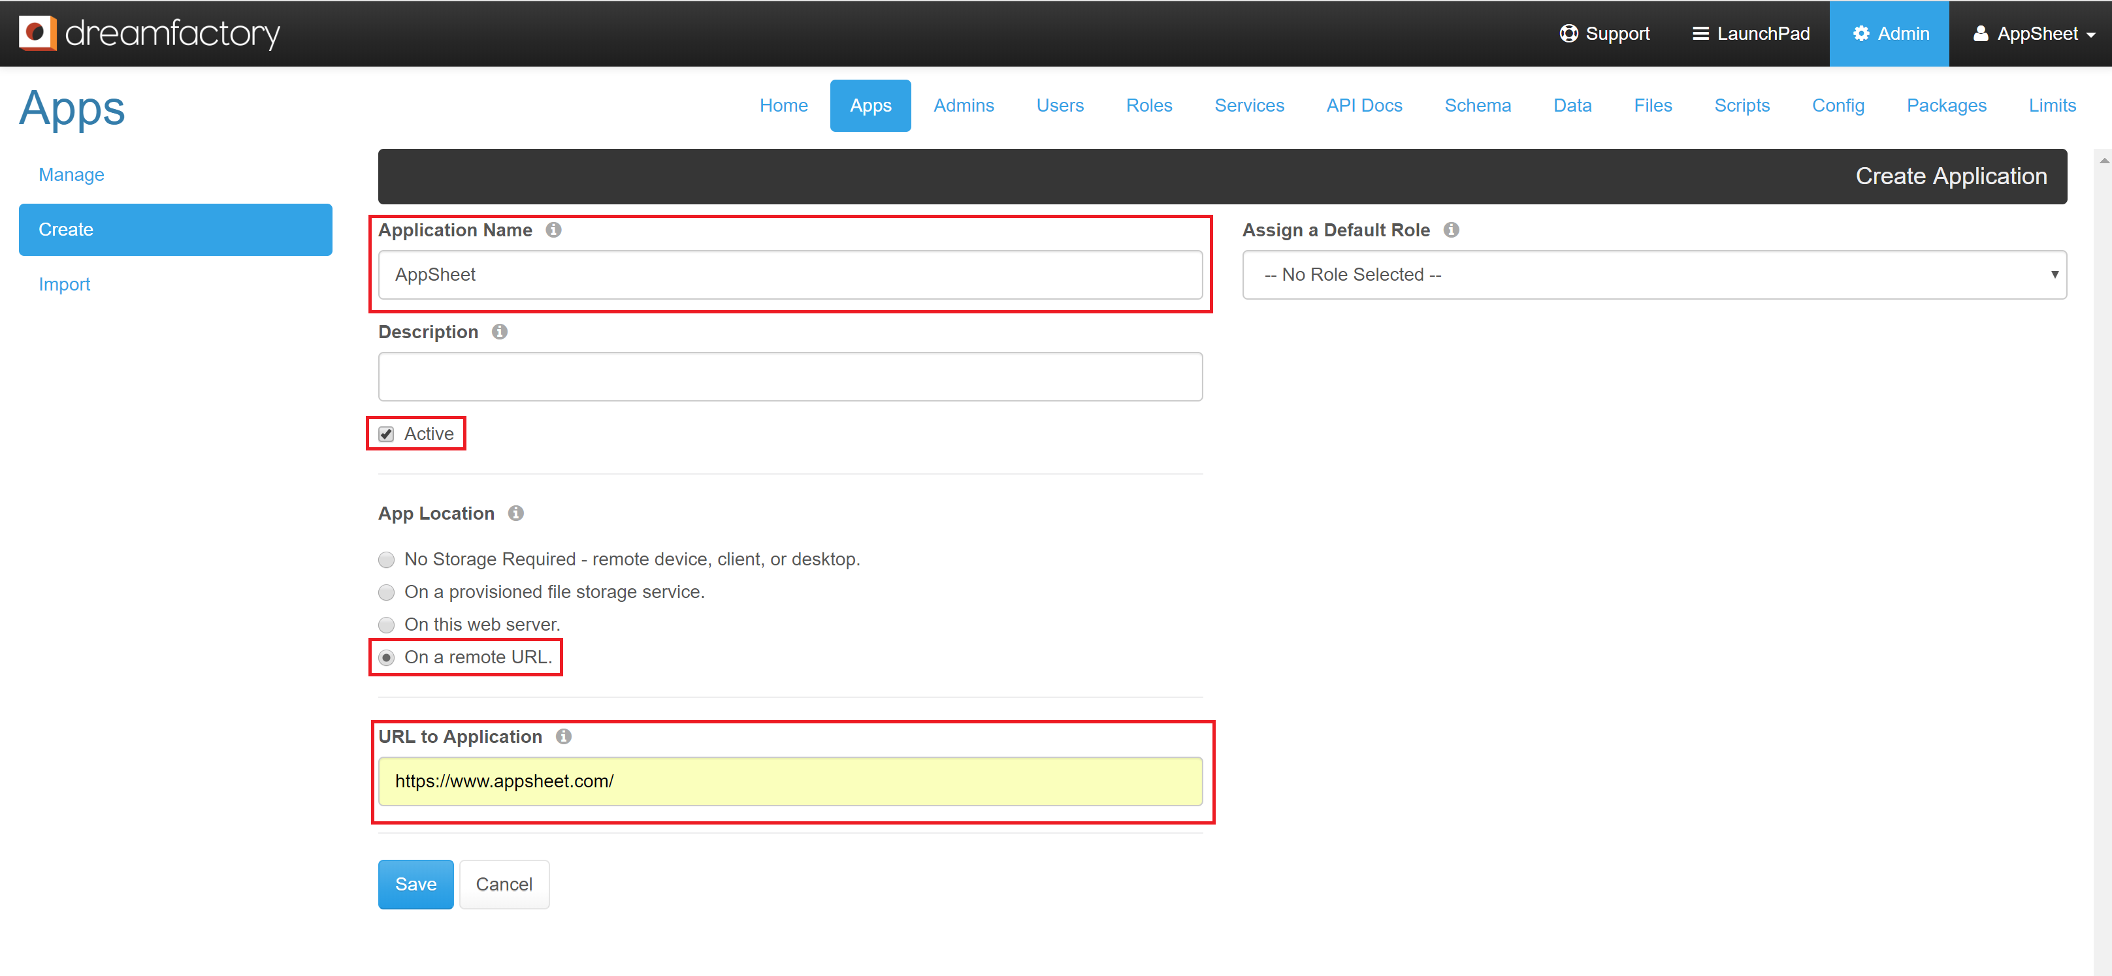
Task: Toggle the Active checkbox
Action: [x=388, y=433]
